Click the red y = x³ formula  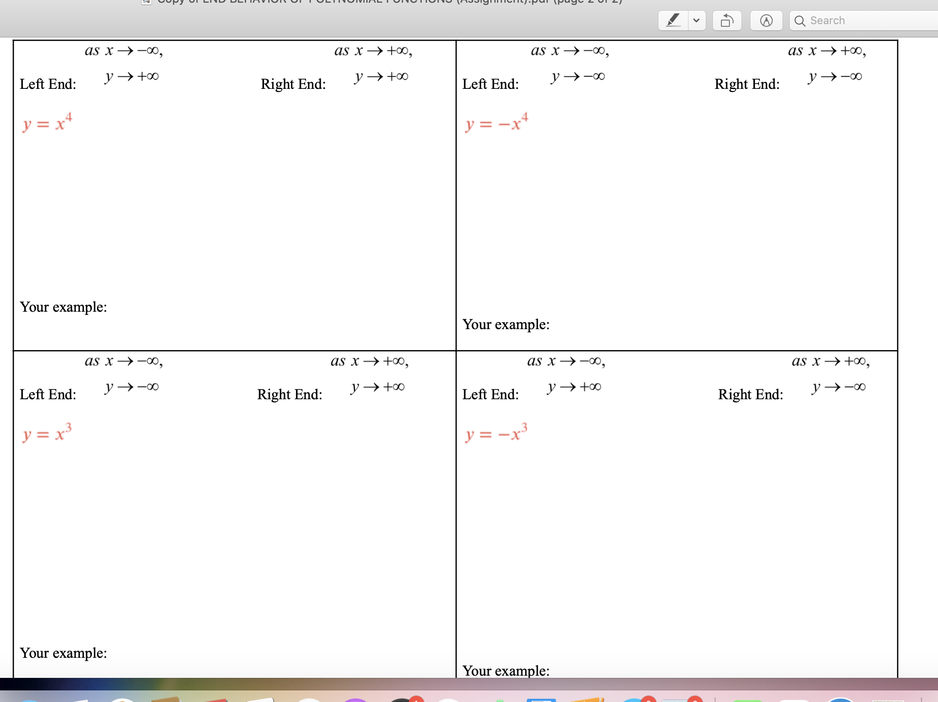47,433
